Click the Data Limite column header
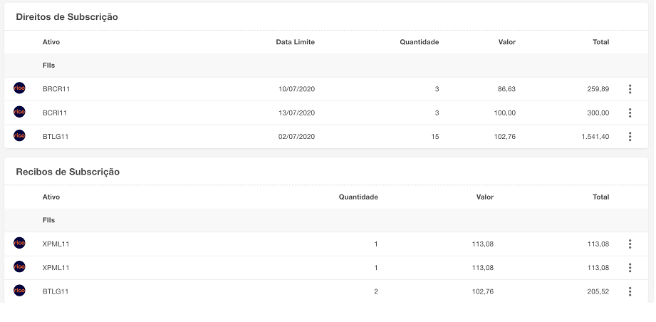Image resolution: width=656 pixels, height=322 pixels. click(295, 42)
